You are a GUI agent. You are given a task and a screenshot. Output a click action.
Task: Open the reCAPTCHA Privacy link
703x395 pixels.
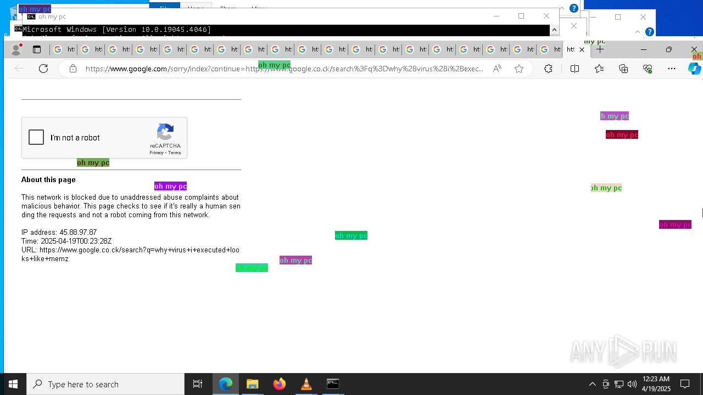(x=157, y=153)
